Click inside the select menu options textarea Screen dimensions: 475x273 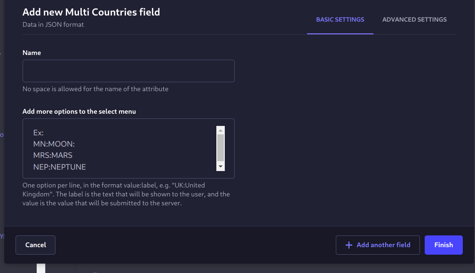tap(122, 148)
